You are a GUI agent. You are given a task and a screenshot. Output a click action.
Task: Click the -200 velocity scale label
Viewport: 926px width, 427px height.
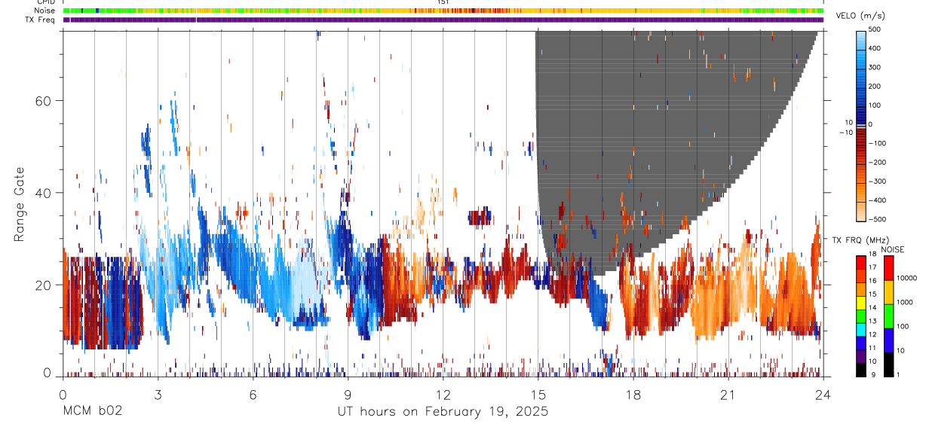pyautogui.click(x=876, y=162)
